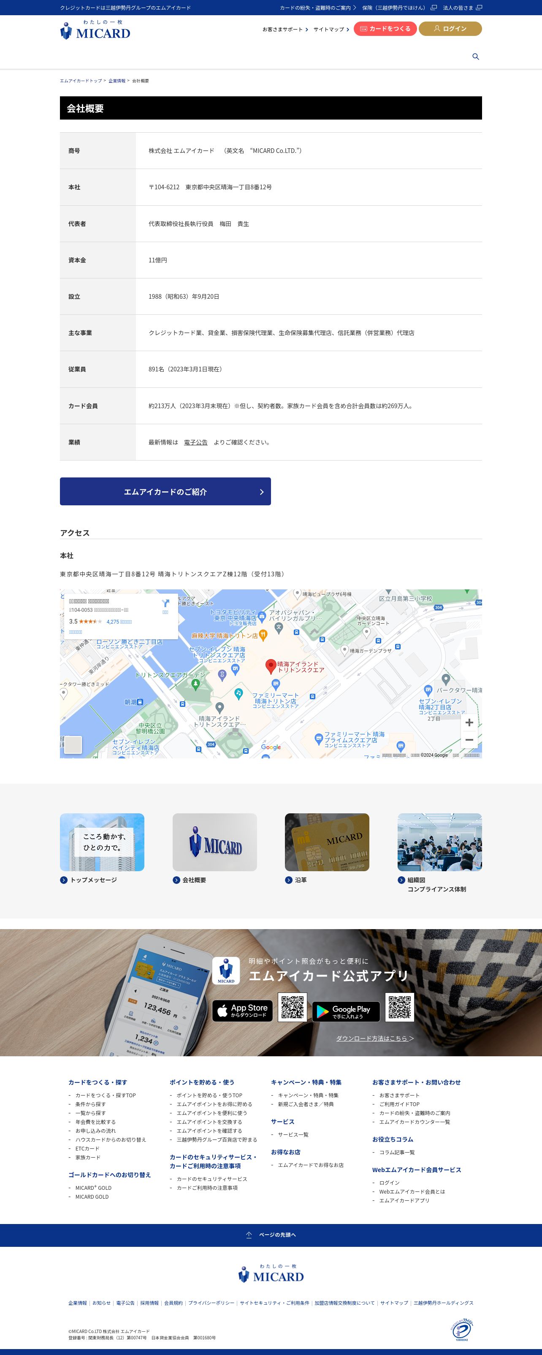
Task: Open ダウンロード方法はこちら link
Action: (375, 1039)
